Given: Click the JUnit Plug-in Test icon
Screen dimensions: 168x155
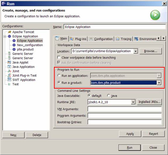Looking at the screenshot, I should pyautogui.click(x=9, y=75).
